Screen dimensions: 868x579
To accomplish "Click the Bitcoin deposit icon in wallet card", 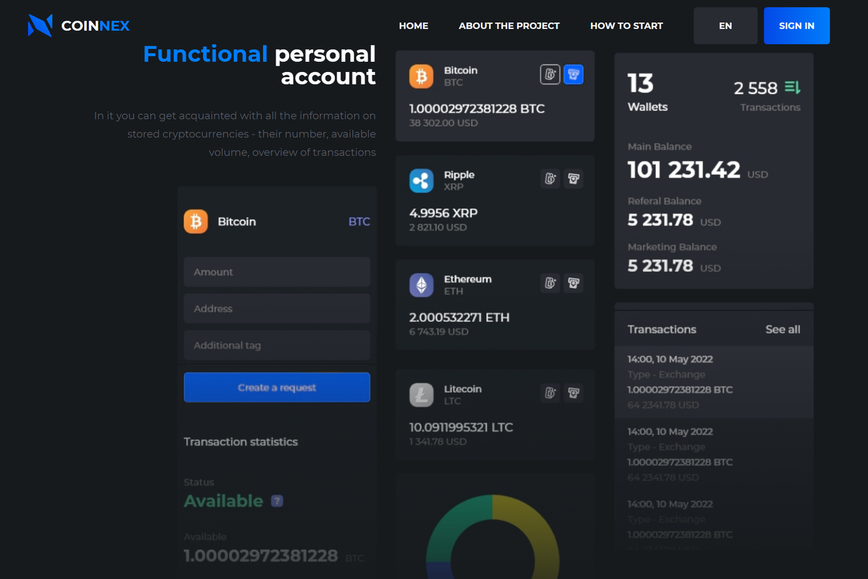I will point(550,75).
